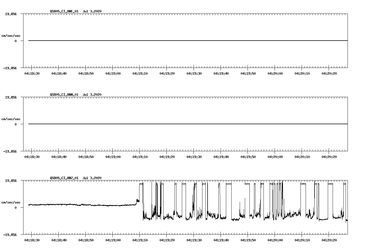Click the 04:19:40 time label under HNZ plot
367x250 pixels.
221,240
